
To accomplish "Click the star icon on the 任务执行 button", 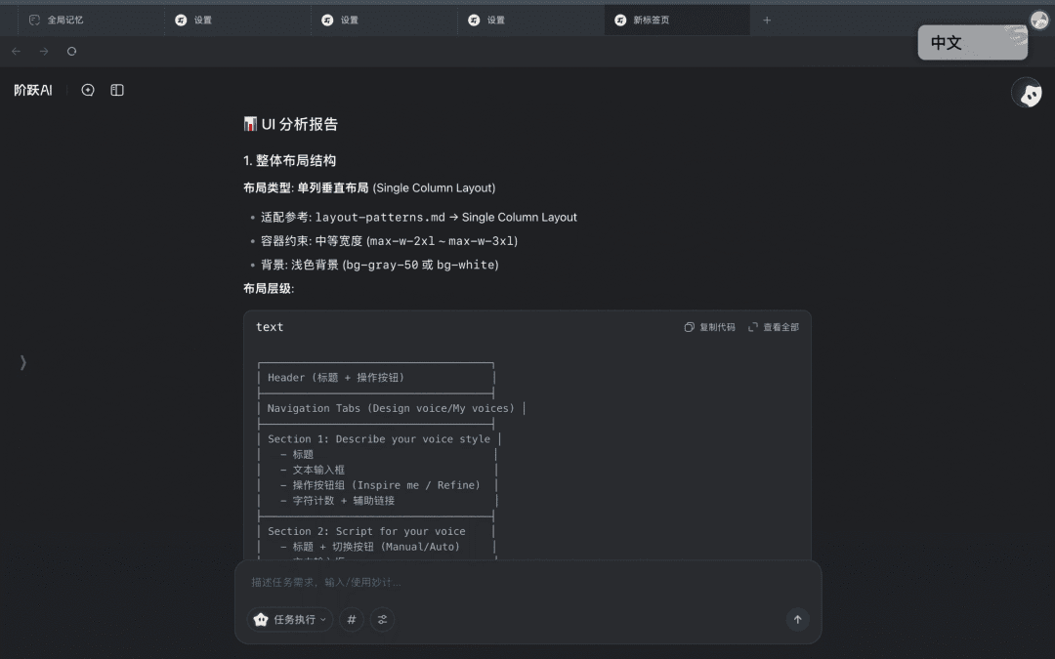I will pos(261,619).
